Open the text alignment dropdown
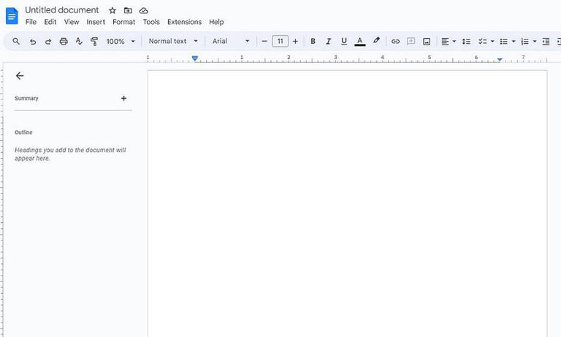The width and height of the screenshot is (561, 337). [449, 42]
